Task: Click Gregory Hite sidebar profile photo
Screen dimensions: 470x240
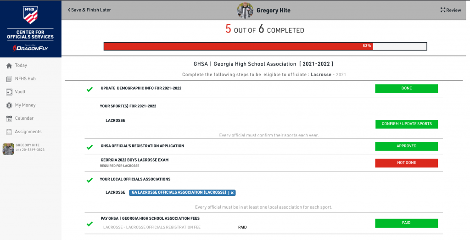Action: tap(8, 149)
